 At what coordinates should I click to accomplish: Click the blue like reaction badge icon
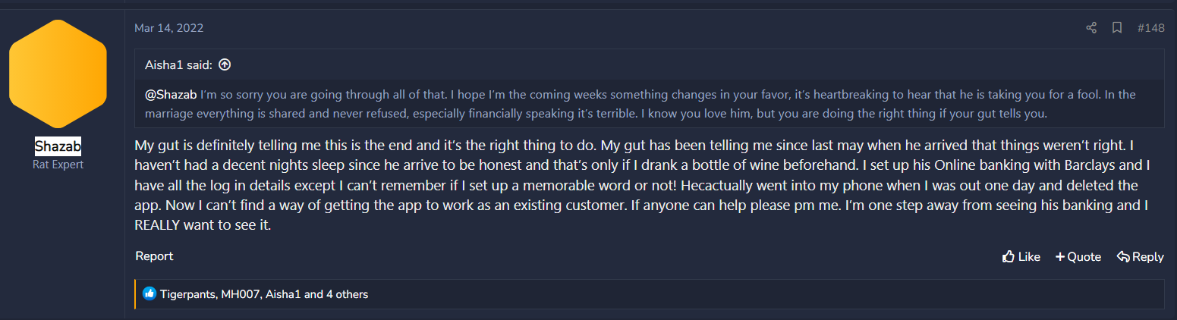click(149, 294)
